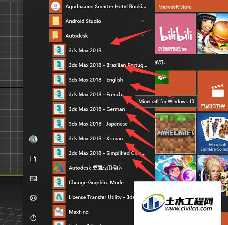The width and height of the screenshot is (228, 225).
Task: Click the License Transfer Utility icon
Action: 59,197
